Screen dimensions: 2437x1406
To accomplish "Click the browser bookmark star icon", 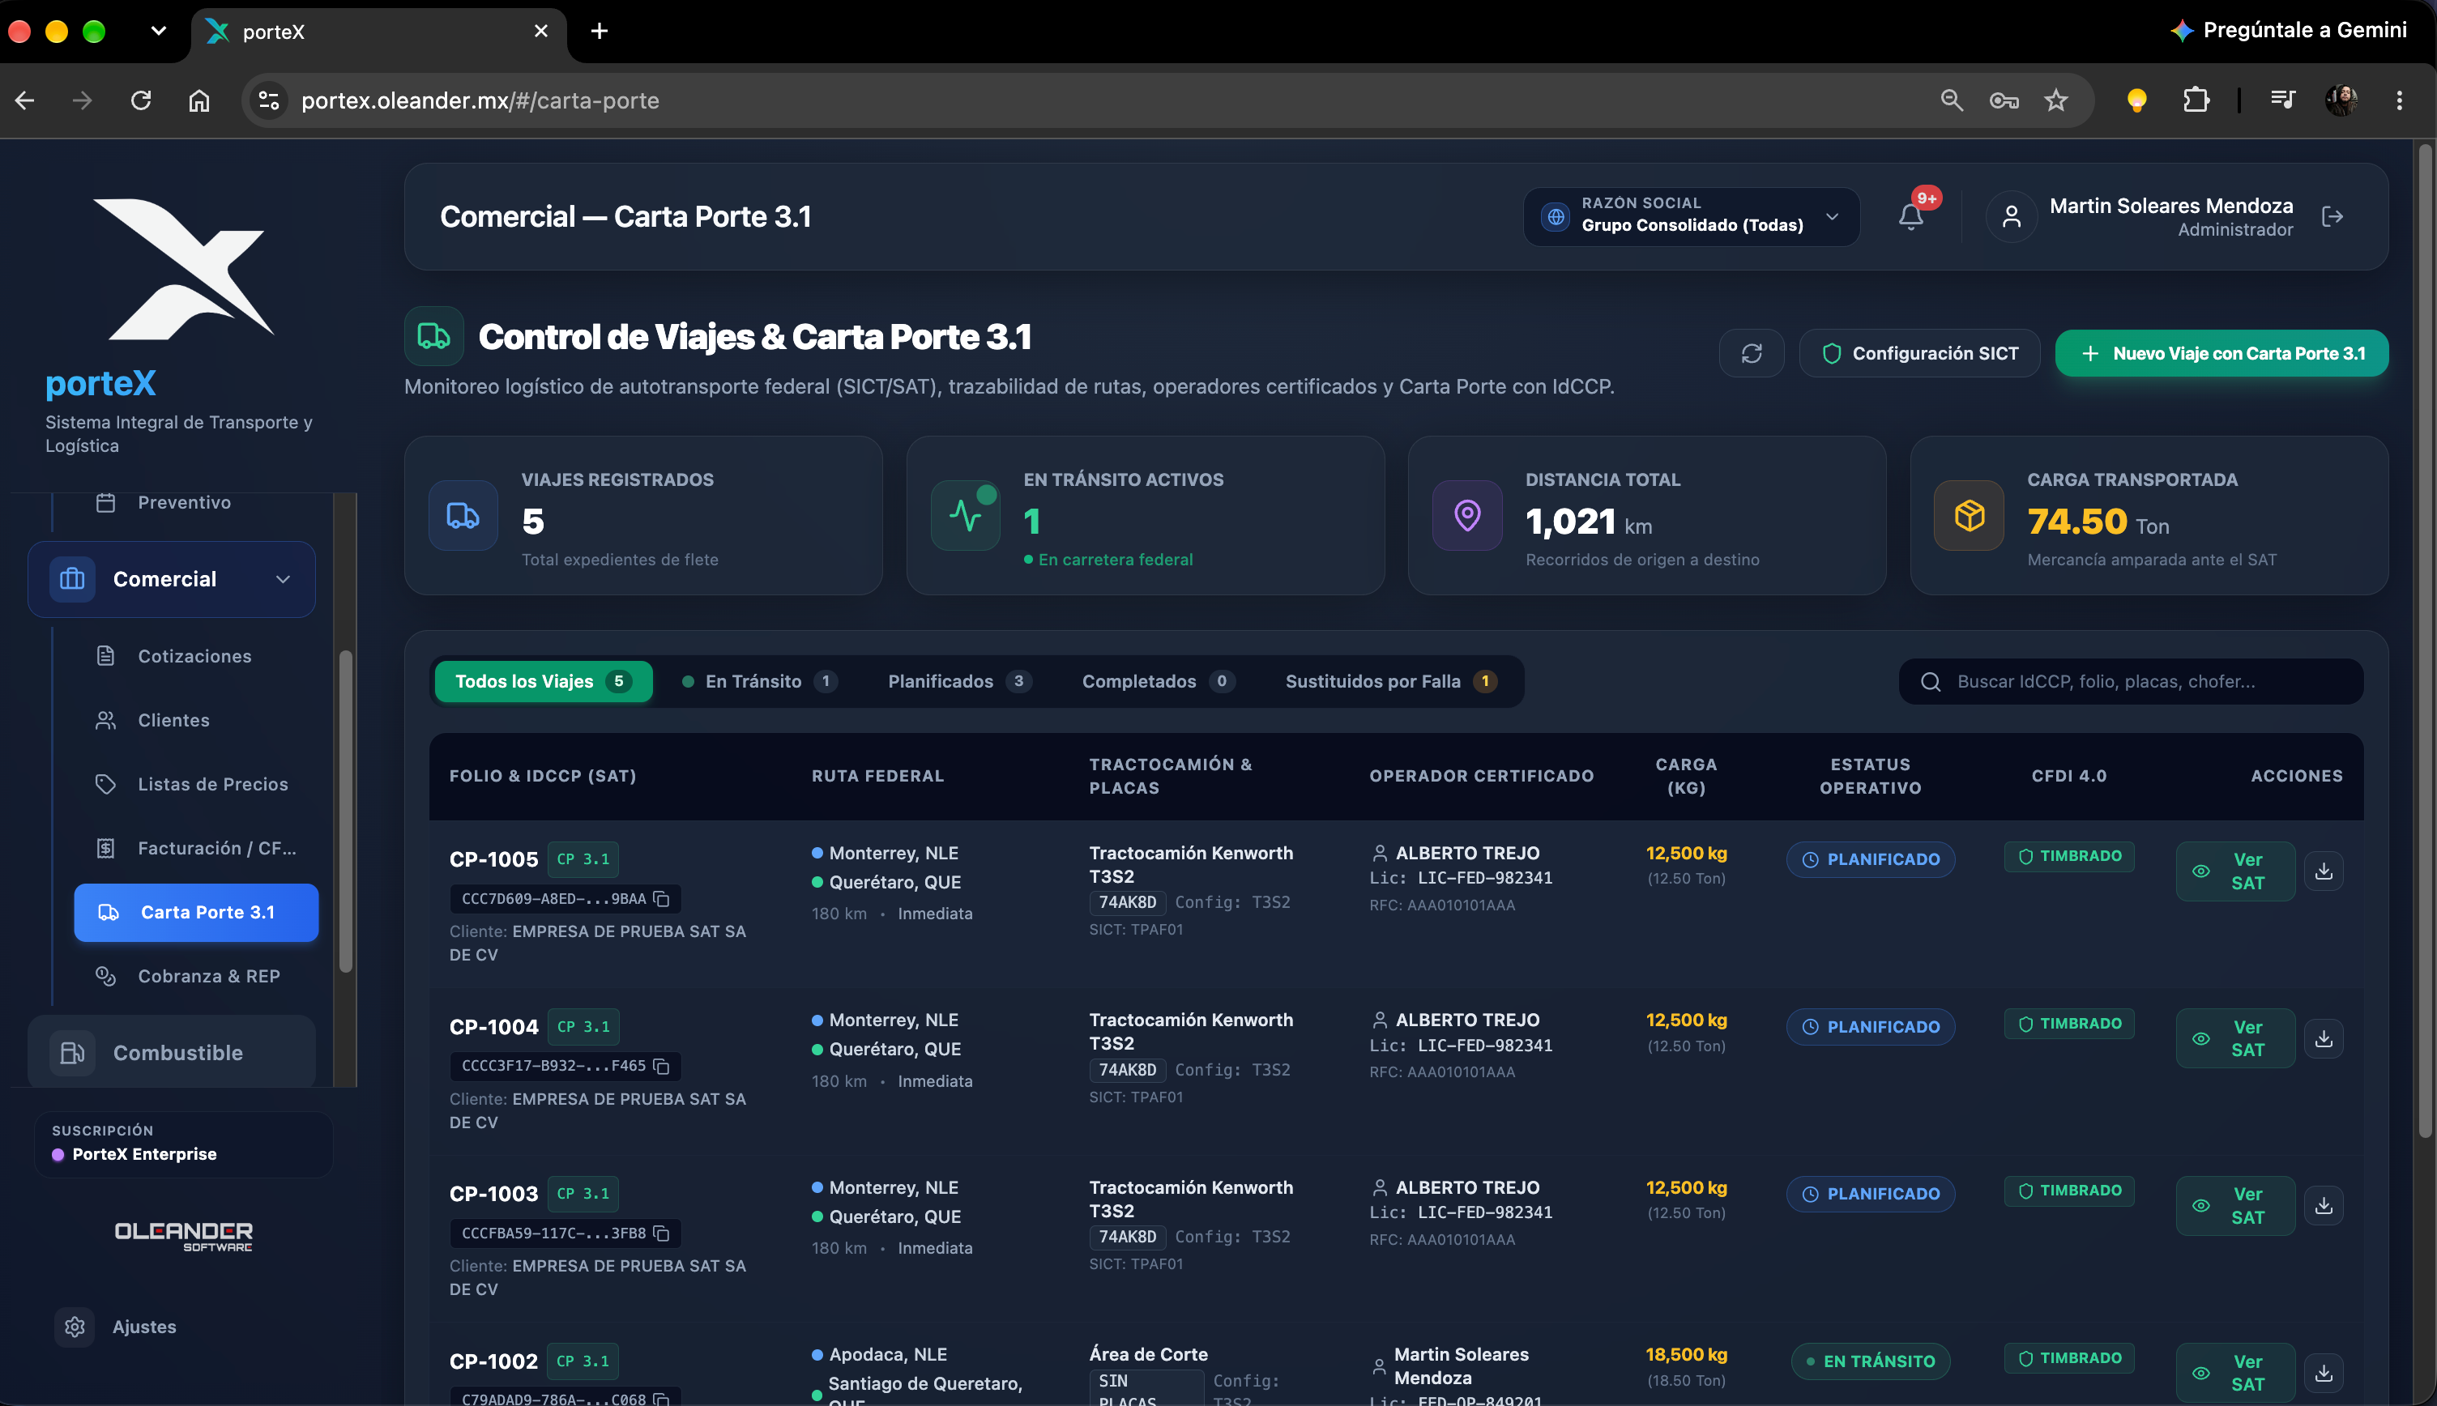I will pos(2055,100).
